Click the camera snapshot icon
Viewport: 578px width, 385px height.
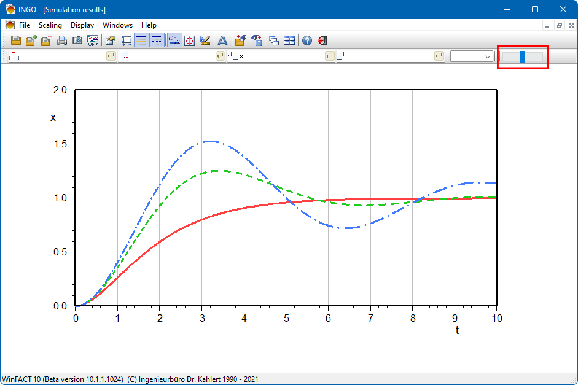pyautogui.click(x=77, y=41)
